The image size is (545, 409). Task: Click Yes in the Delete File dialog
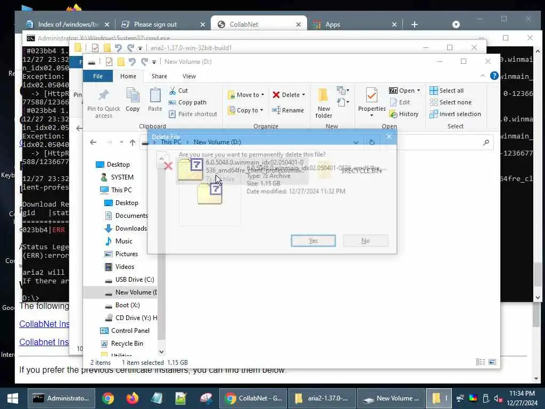pyautogui.click(x=313, y=241)
